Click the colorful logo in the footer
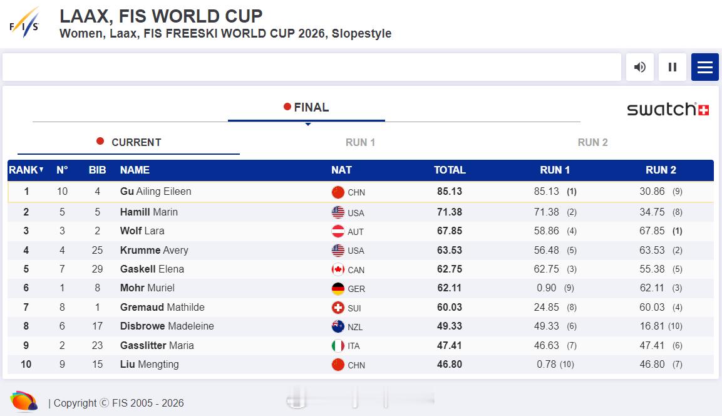 (24, 402)
